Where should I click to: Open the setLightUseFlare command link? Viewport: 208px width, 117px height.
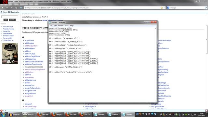coord(158,107)
